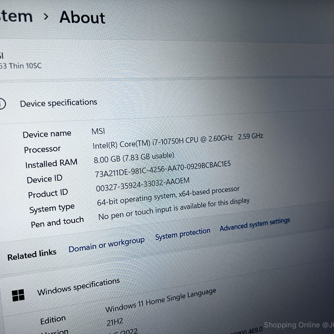Image resolution: width=334 pixels, height=334 pixels.
Task: Open the Domain or workgroup link
Action: (x=107, y=245)
